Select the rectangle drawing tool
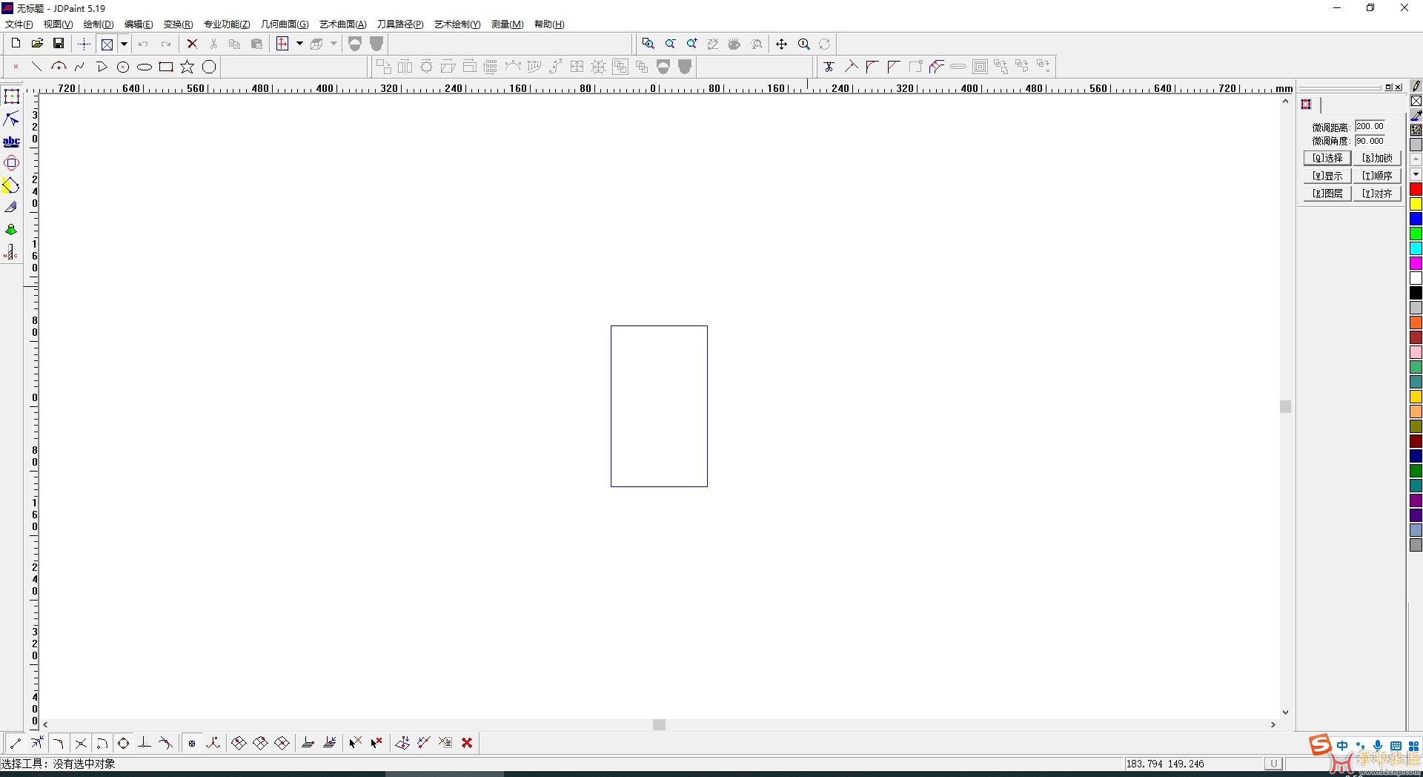This screenshot has width=1423, height=777. tap(166, 67)
